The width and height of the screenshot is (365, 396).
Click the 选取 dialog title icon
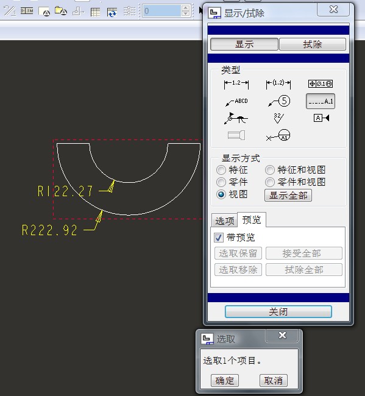click(x=207, y=339)
